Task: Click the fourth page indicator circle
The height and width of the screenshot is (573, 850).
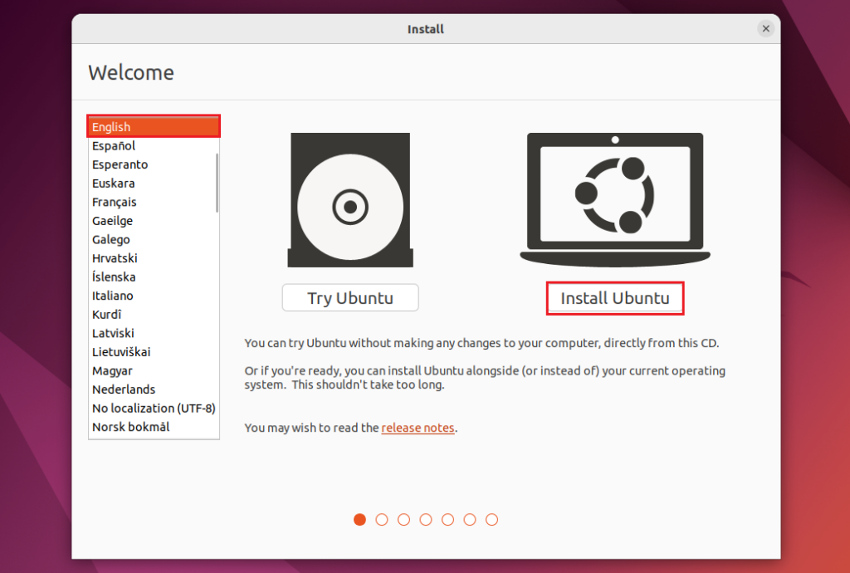Action: [x=426, y=519]
